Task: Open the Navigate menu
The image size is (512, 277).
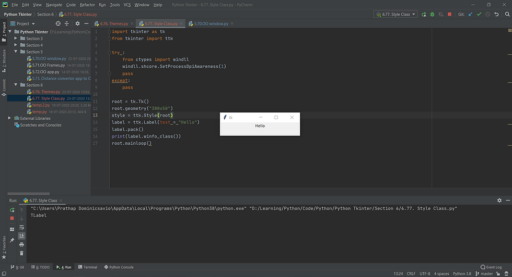Action: coord(54,5)
